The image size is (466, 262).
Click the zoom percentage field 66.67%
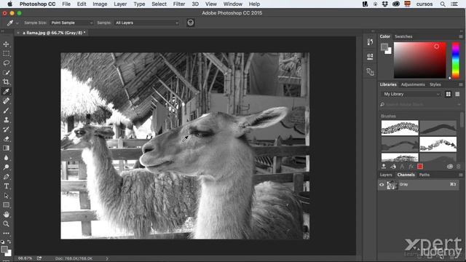coord(25,258)
